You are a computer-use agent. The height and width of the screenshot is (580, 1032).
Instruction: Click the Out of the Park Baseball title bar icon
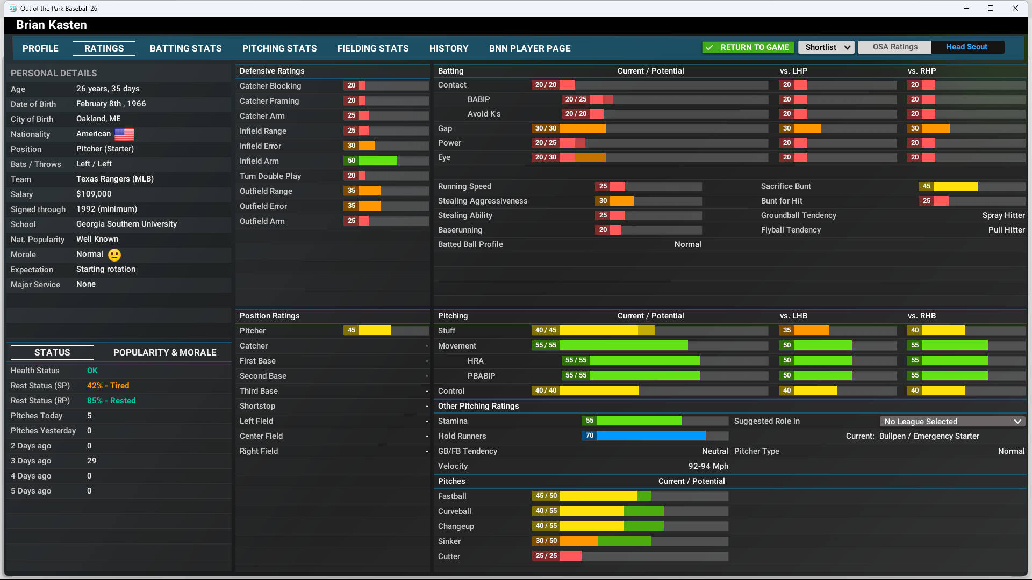coord(13,8)
